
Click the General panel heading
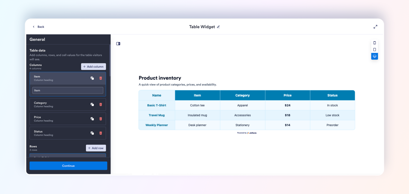[x=37, y=39]
